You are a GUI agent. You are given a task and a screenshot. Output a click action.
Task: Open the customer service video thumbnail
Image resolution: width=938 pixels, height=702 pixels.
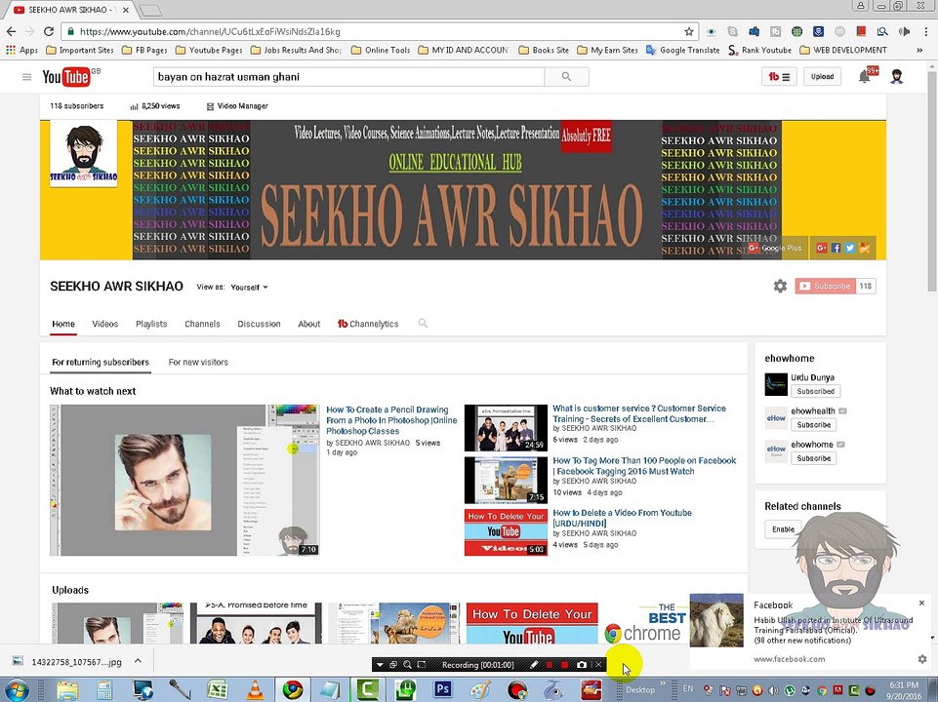[506, 428]
